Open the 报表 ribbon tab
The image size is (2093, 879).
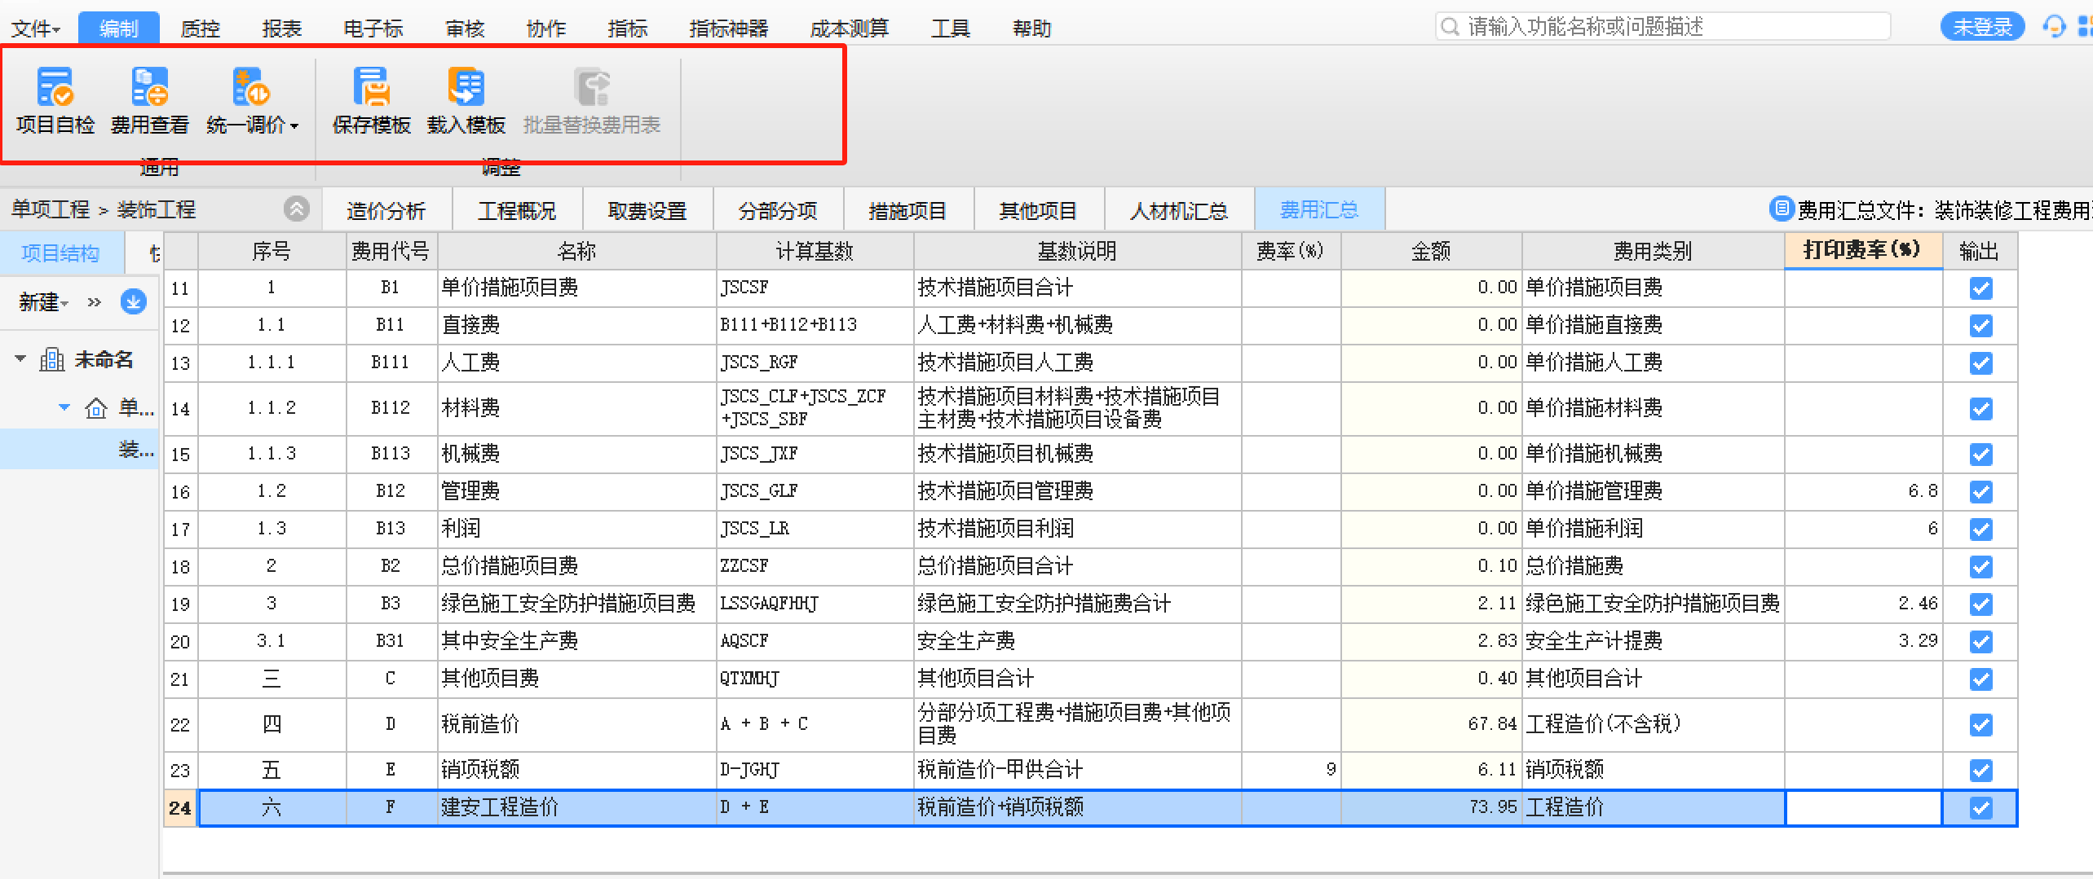click(x=282, y=29)
